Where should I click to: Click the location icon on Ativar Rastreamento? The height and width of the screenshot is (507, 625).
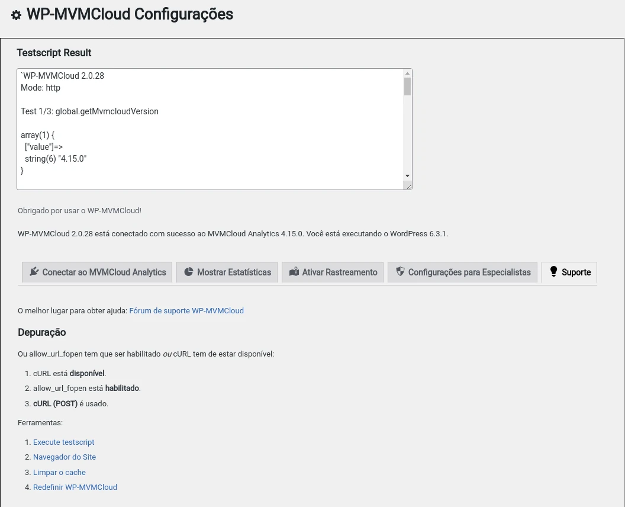pyautogui.click(x=294, y=272)
